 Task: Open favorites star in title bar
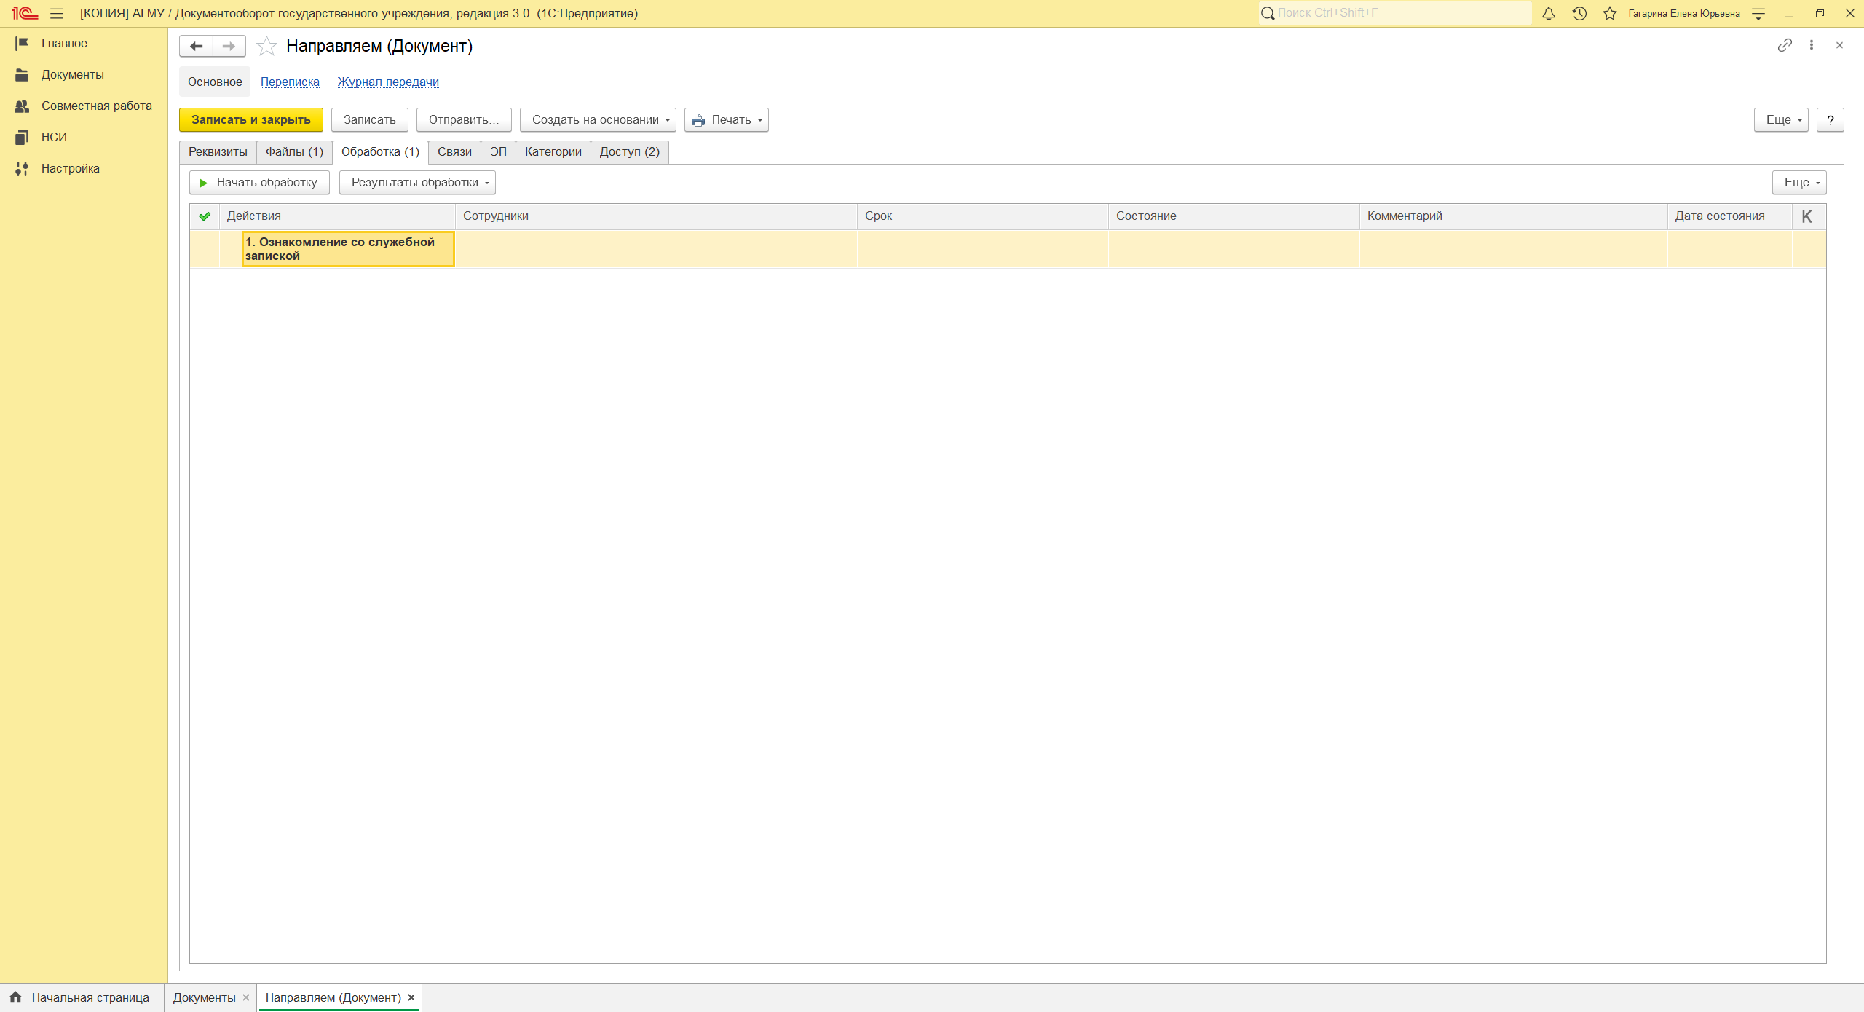(1610, 13)
